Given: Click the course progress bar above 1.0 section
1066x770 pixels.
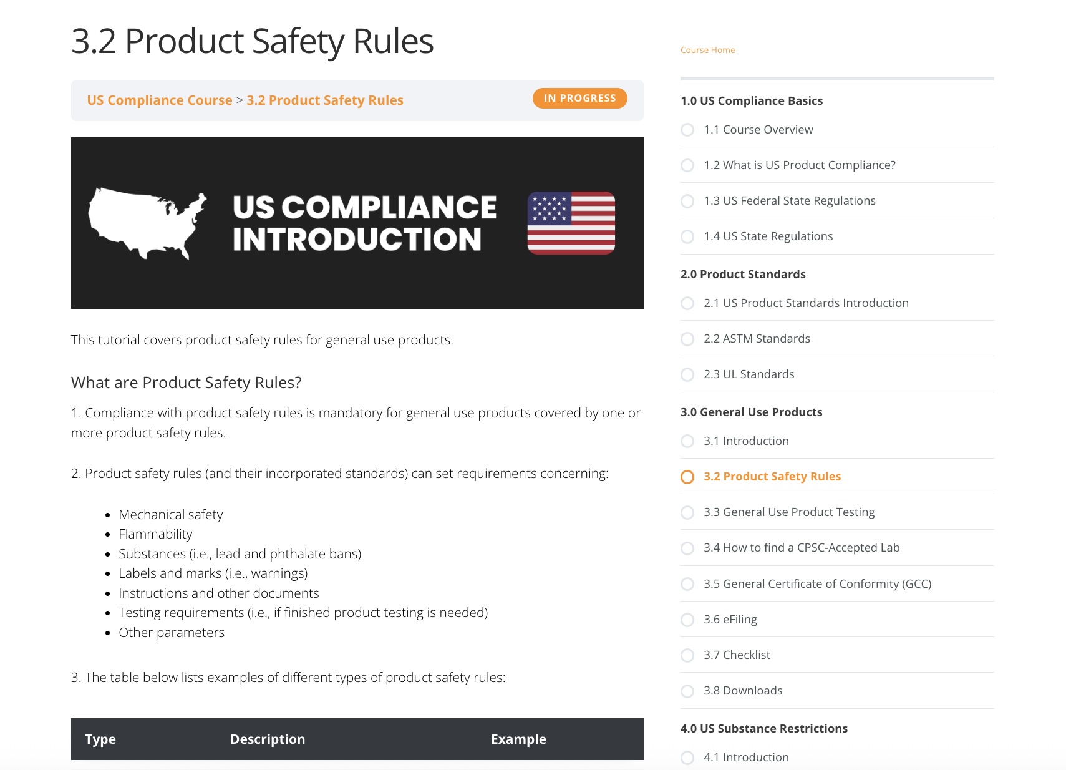Looking at the screenshot, I should [x=837, y=79].
